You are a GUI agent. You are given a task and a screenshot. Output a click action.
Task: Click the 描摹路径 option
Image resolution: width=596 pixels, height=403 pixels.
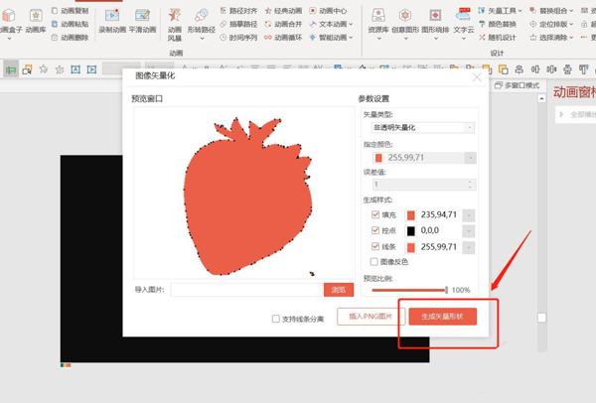coord(238,24)
